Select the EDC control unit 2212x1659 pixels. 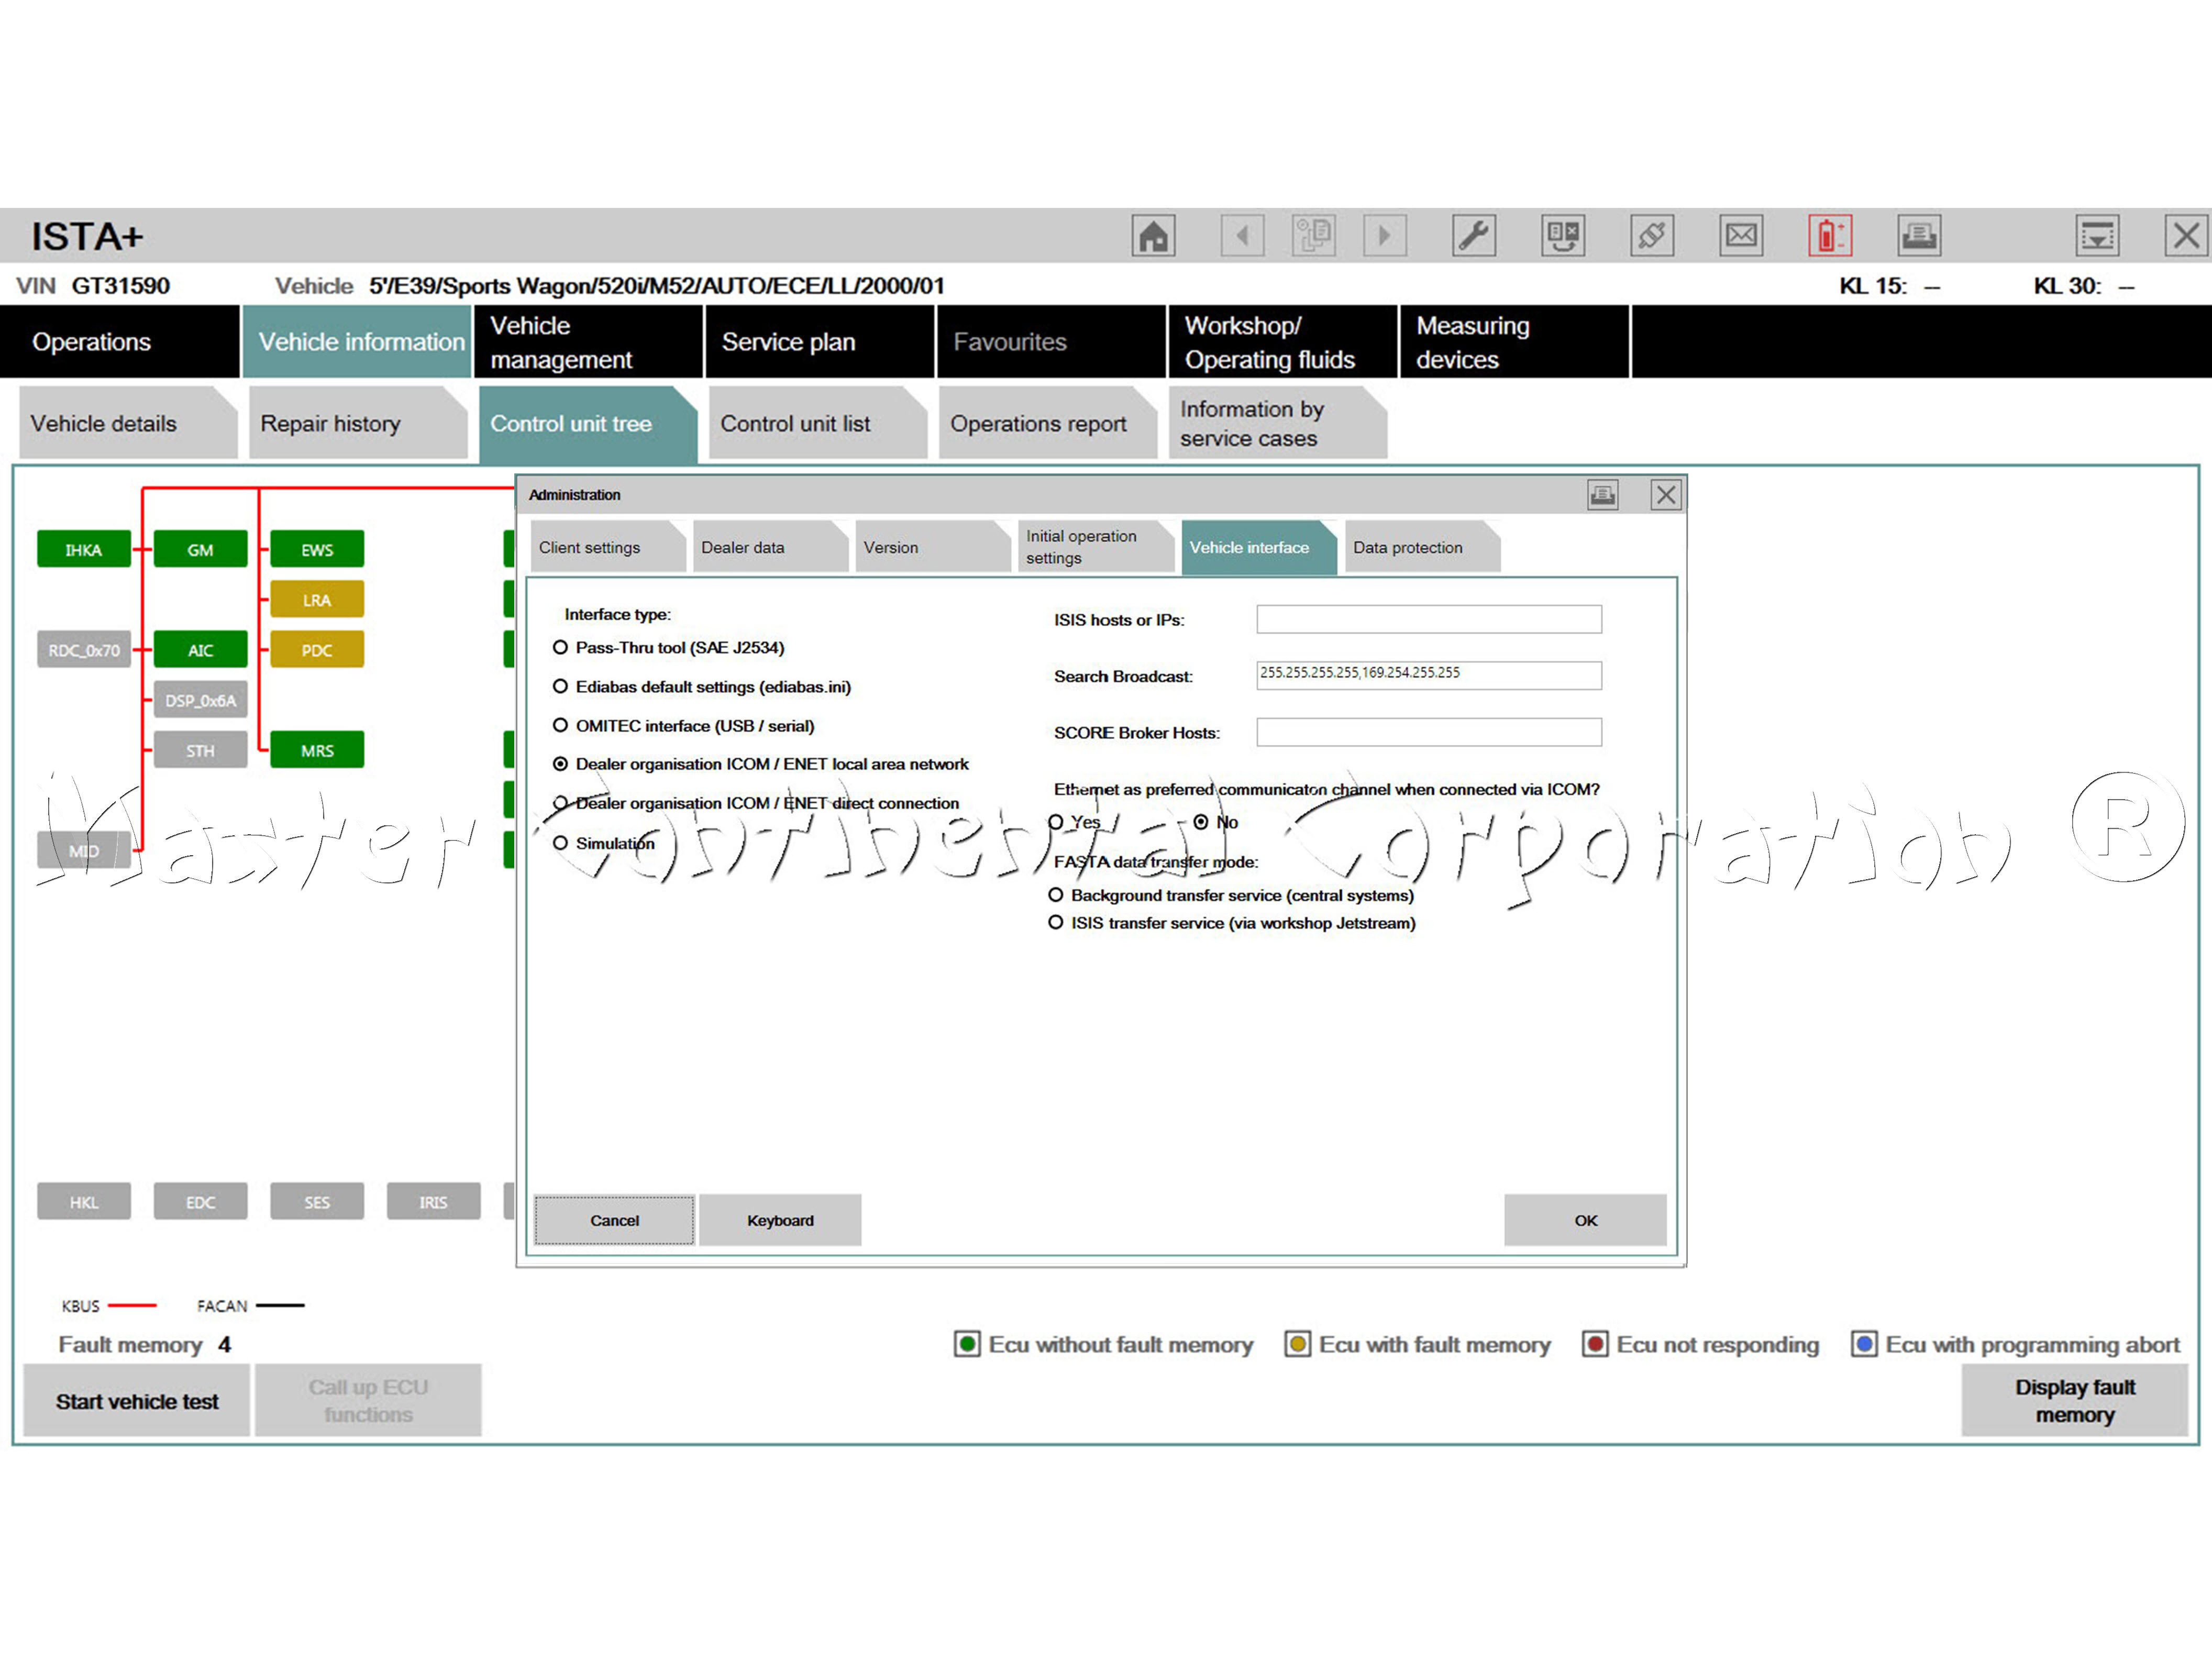click(200, 1201)
